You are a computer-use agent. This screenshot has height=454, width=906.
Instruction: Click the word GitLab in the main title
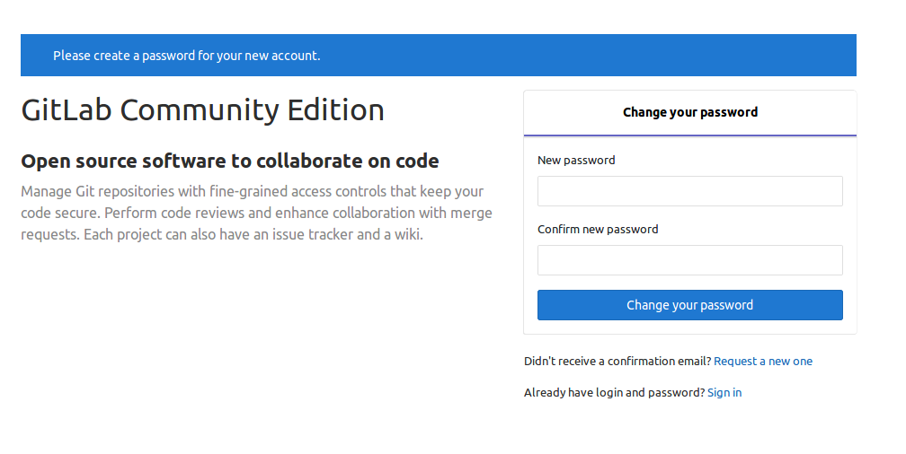tap(67, 109)
